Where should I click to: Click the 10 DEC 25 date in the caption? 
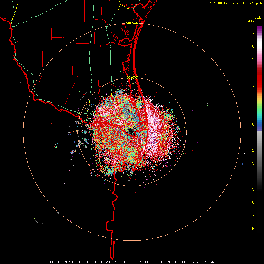click(x=186, y=262)
